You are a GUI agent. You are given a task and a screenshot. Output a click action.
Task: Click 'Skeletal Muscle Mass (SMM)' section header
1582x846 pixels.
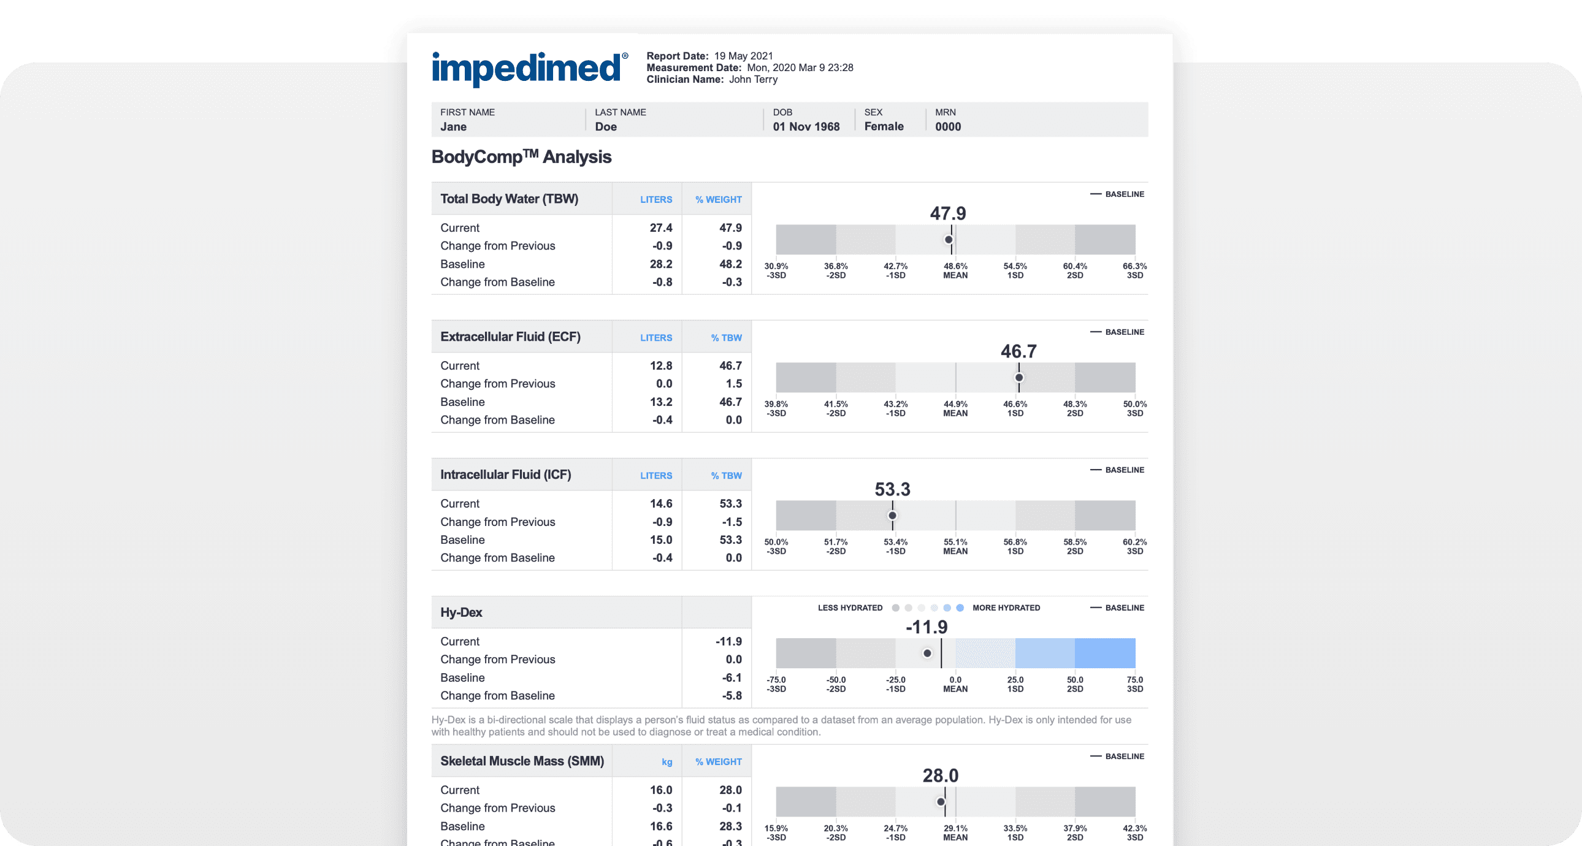pyautogui.click(x=521, y=761)
